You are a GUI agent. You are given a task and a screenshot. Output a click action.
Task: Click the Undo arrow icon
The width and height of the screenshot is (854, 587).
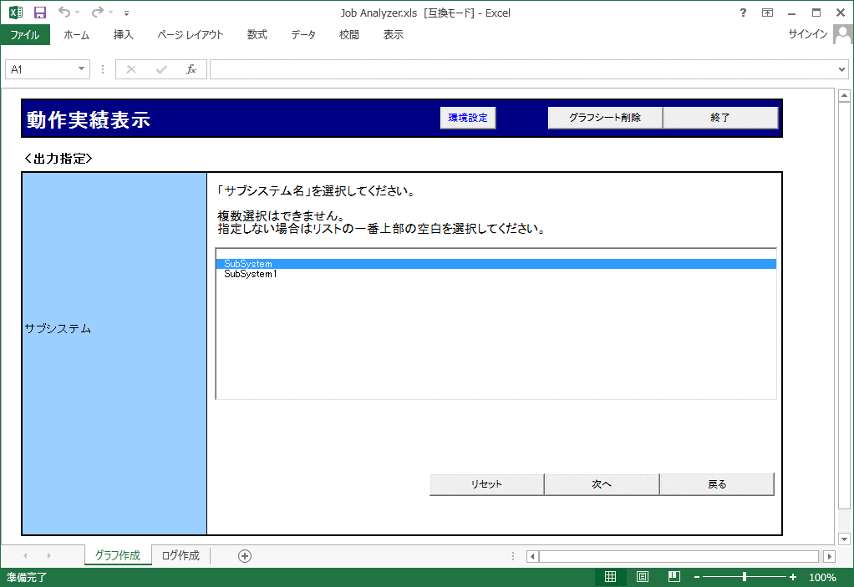pos(64,13)
